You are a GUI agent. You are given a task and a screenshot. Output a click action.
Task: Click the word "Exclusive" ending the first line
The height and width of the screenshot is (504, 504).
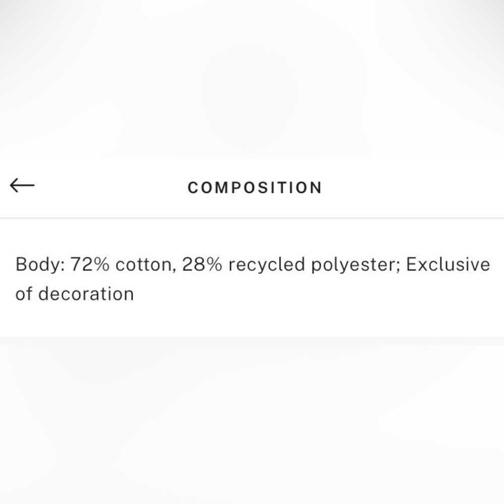pyautogui.click(x=448, y=265)
